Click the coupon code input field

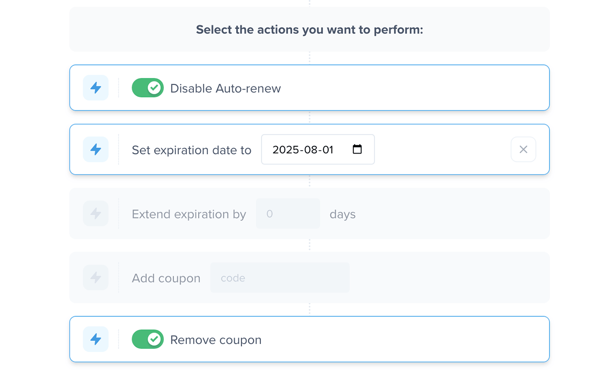pos(280,278)
